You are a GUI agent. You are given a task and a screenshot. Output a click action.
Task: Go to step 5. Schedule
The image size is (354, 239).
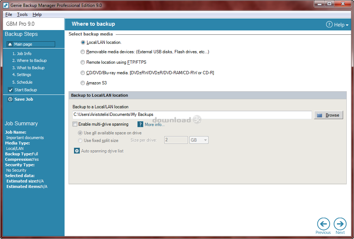(x=22, y=82)
